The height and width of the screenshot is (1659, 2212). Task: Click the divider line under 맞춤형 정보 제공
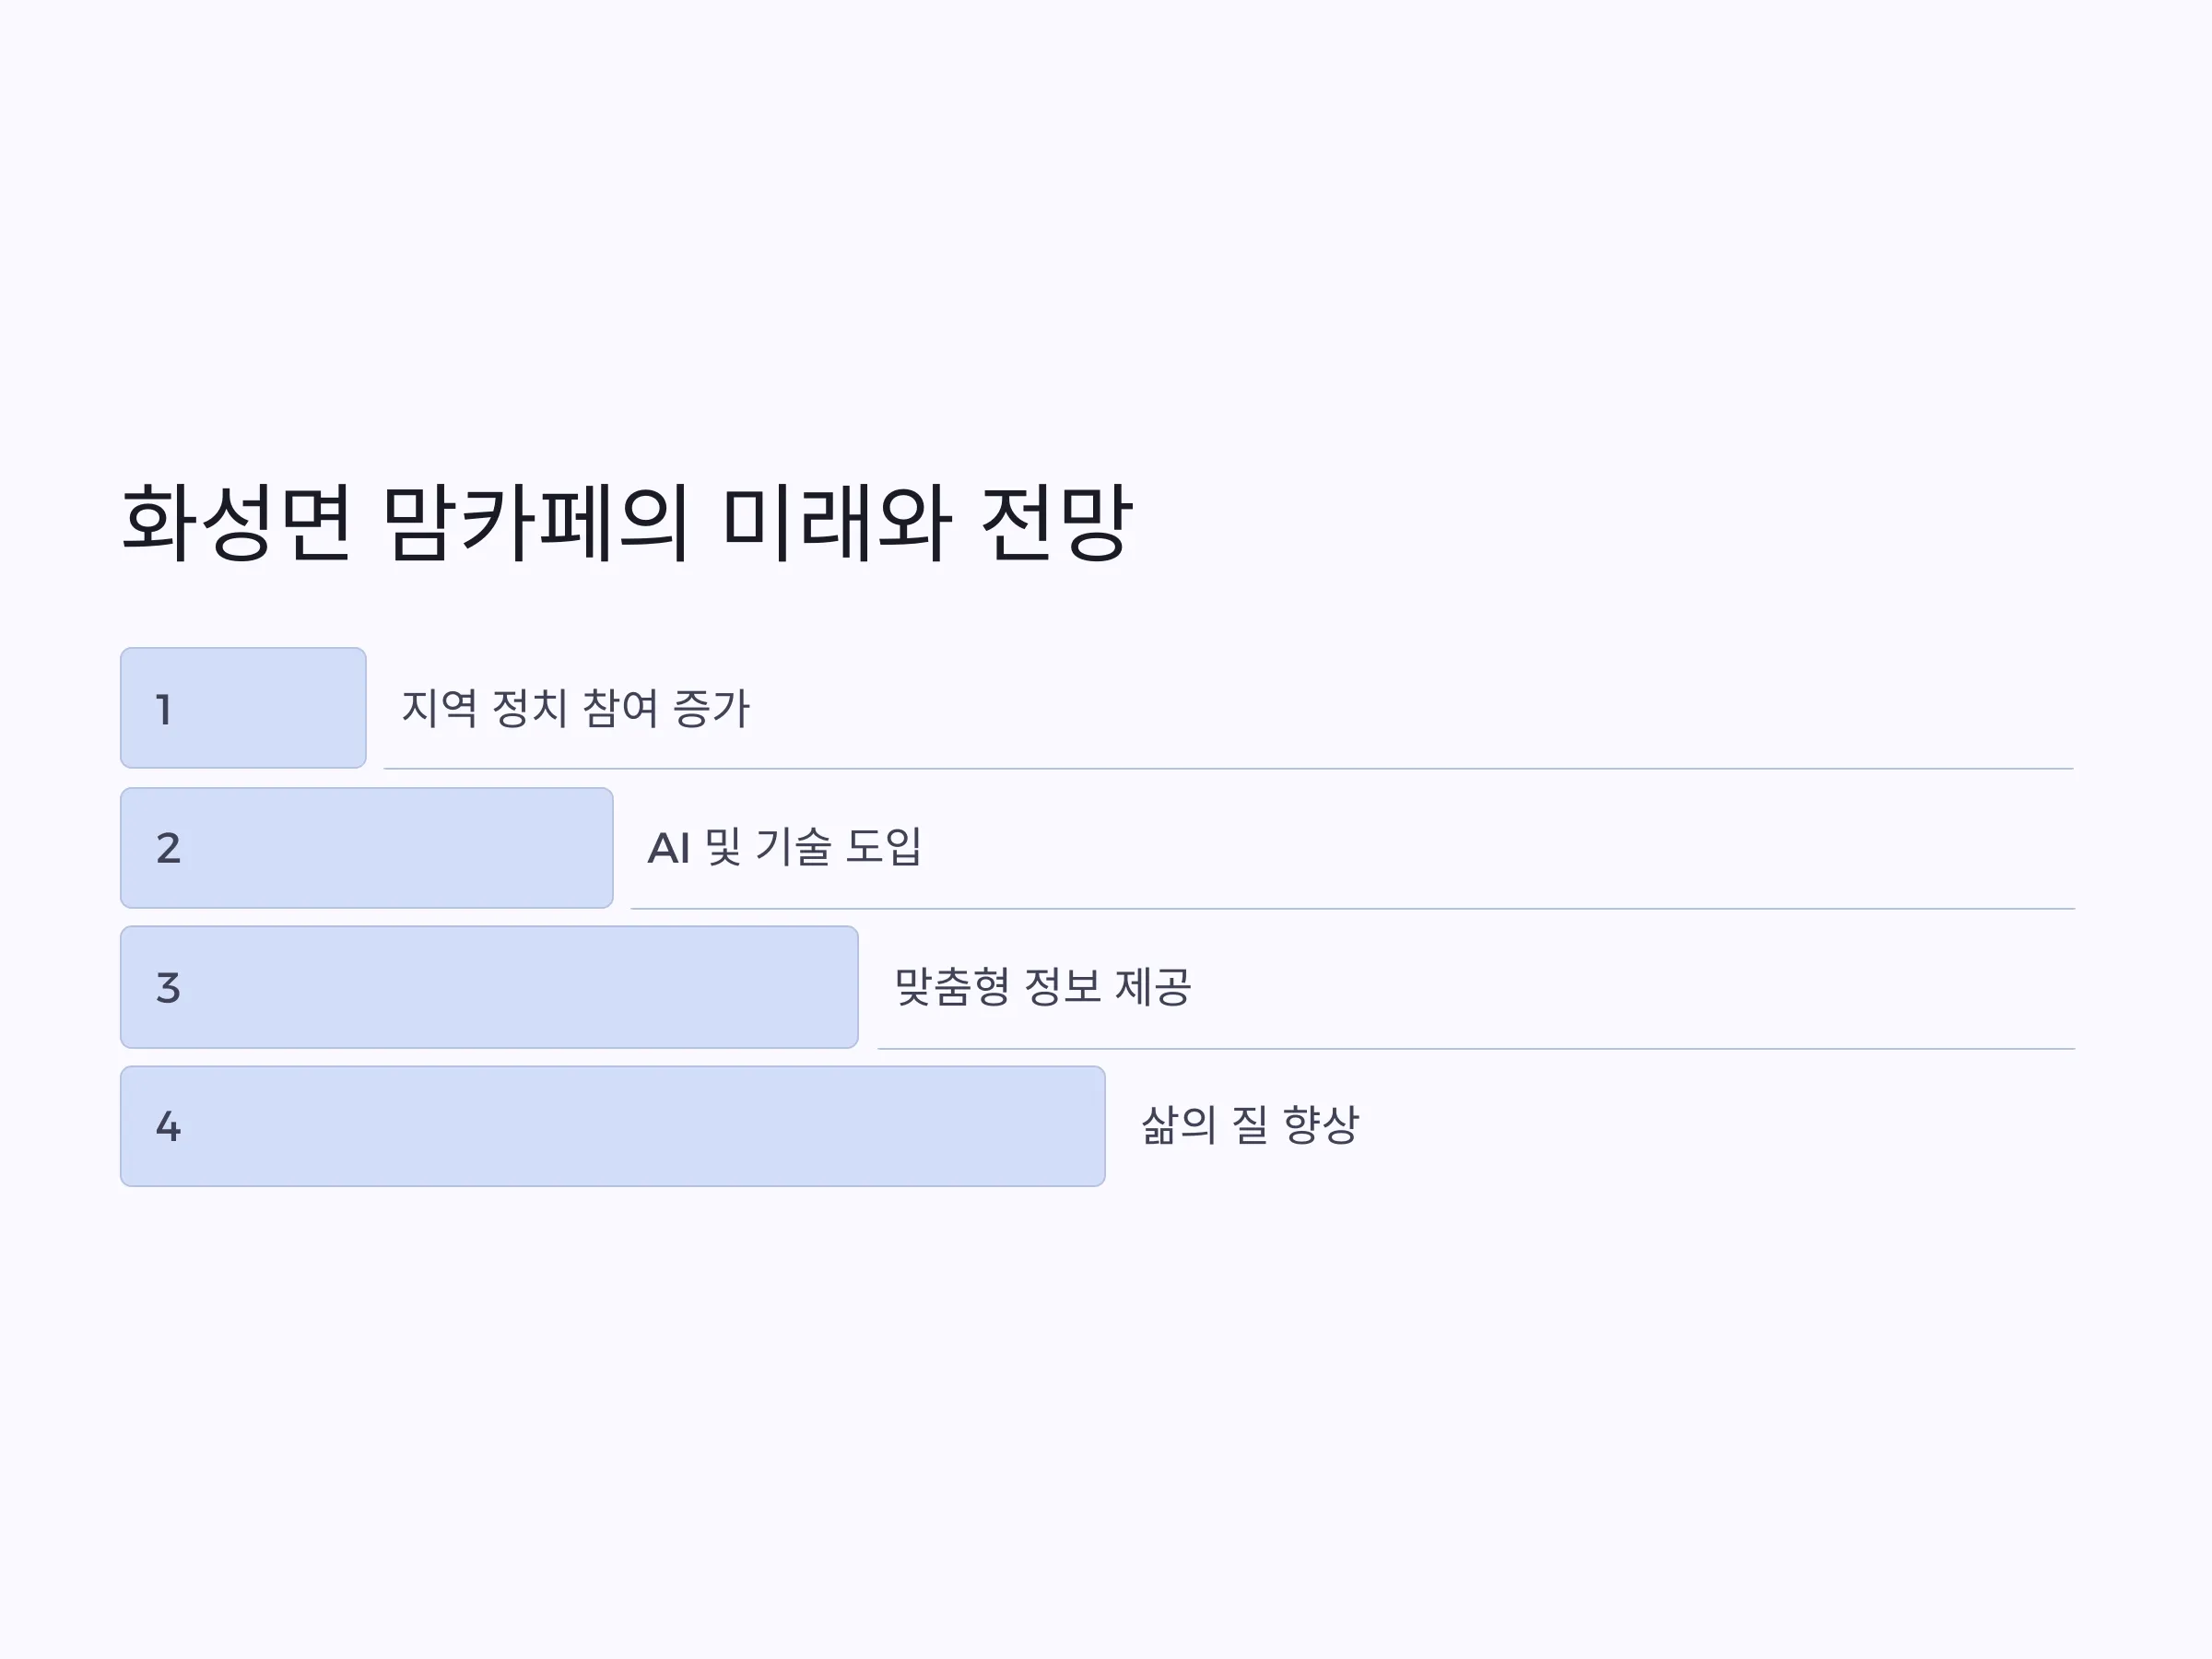(1476, 1048)
